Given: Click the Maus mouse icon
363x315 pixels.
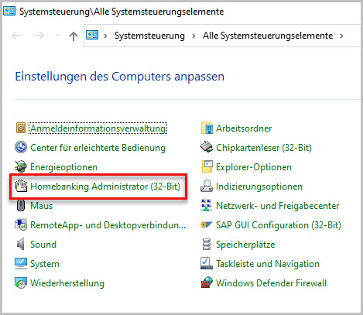Looking at the screenshot, I should [21, 206].
